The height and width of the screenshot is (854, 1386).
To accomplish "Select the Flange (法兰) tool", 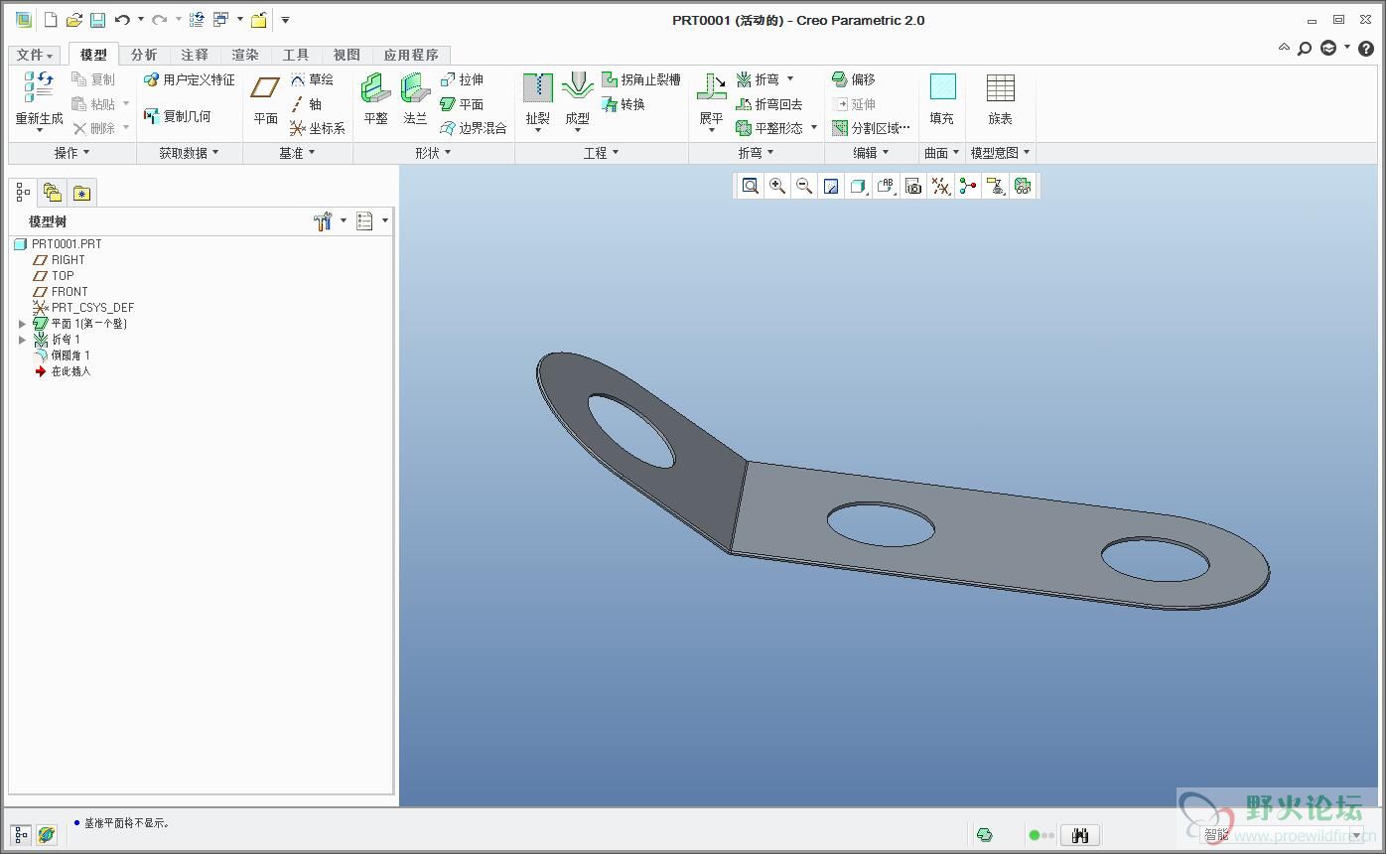I will pos(415,100).
